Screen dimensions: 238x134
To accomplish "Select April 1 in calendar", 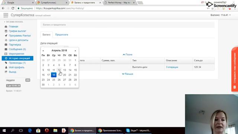I will [x=75, y=60].
